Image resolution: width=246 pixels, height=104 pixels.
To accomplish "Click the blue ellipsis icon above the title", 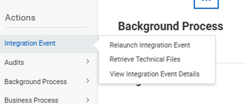I will coord(206,3).
